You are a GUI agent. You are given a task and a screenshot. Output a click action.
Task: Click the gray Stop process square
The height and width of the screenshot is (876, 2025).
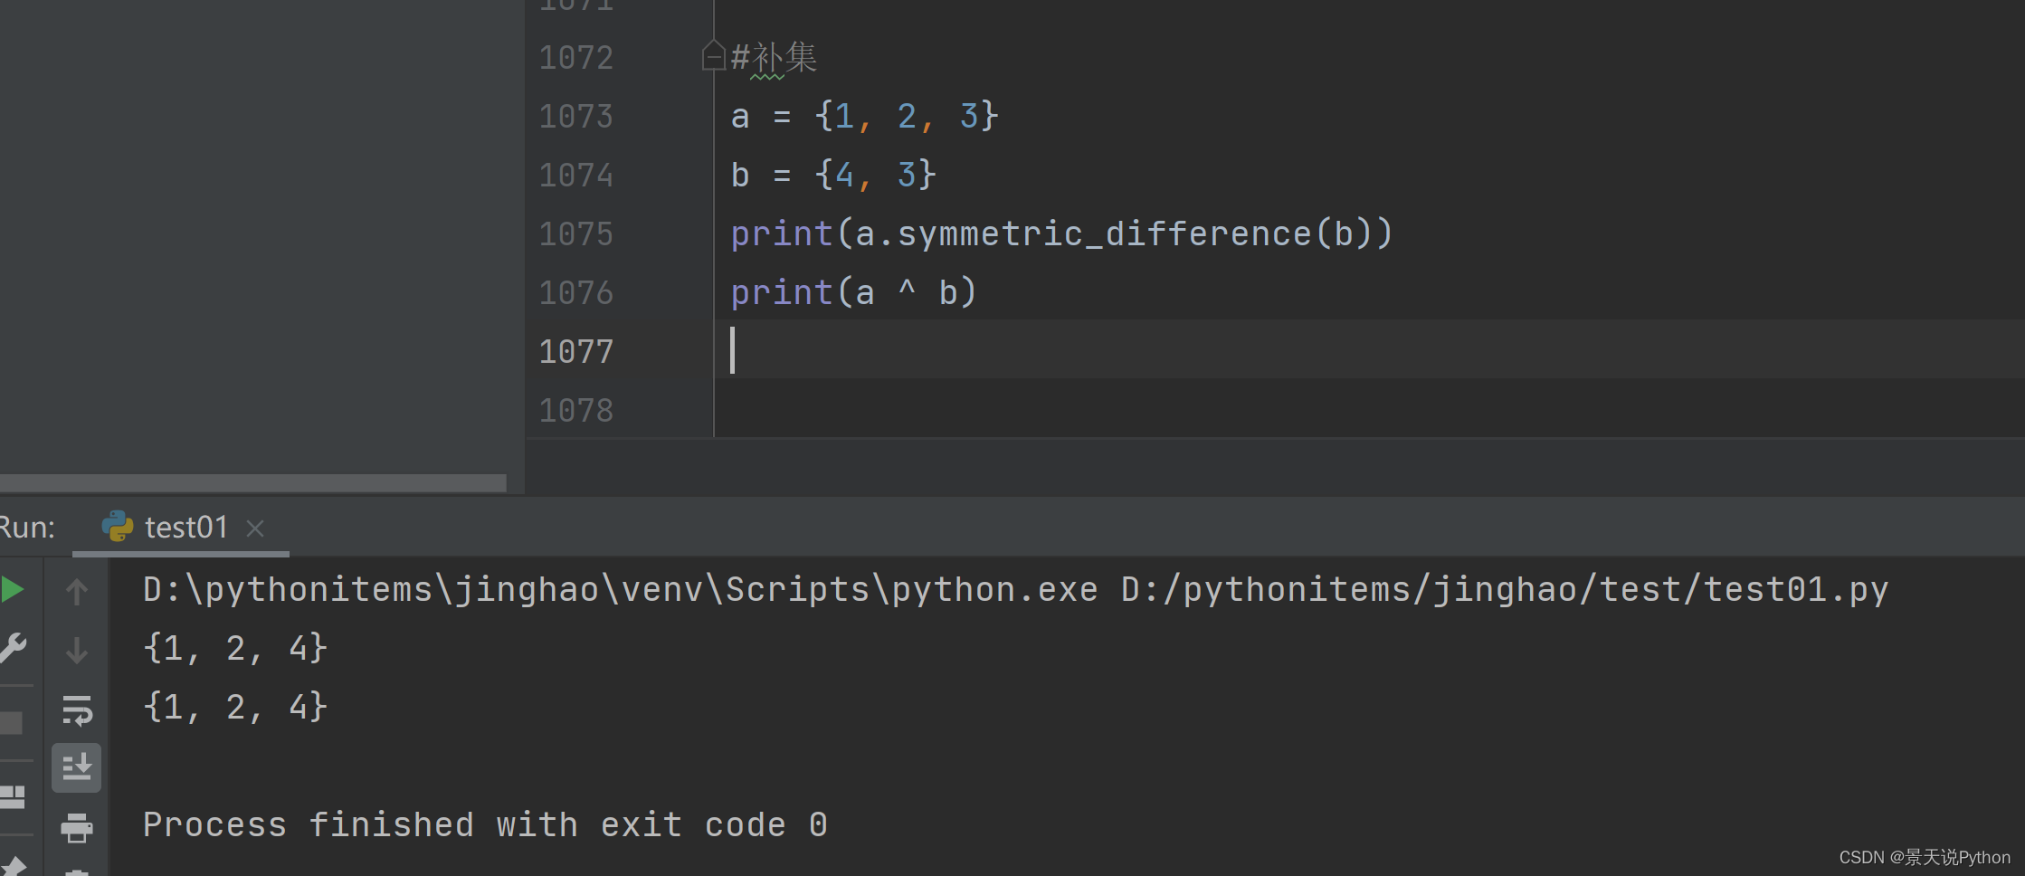coord(11,723)
